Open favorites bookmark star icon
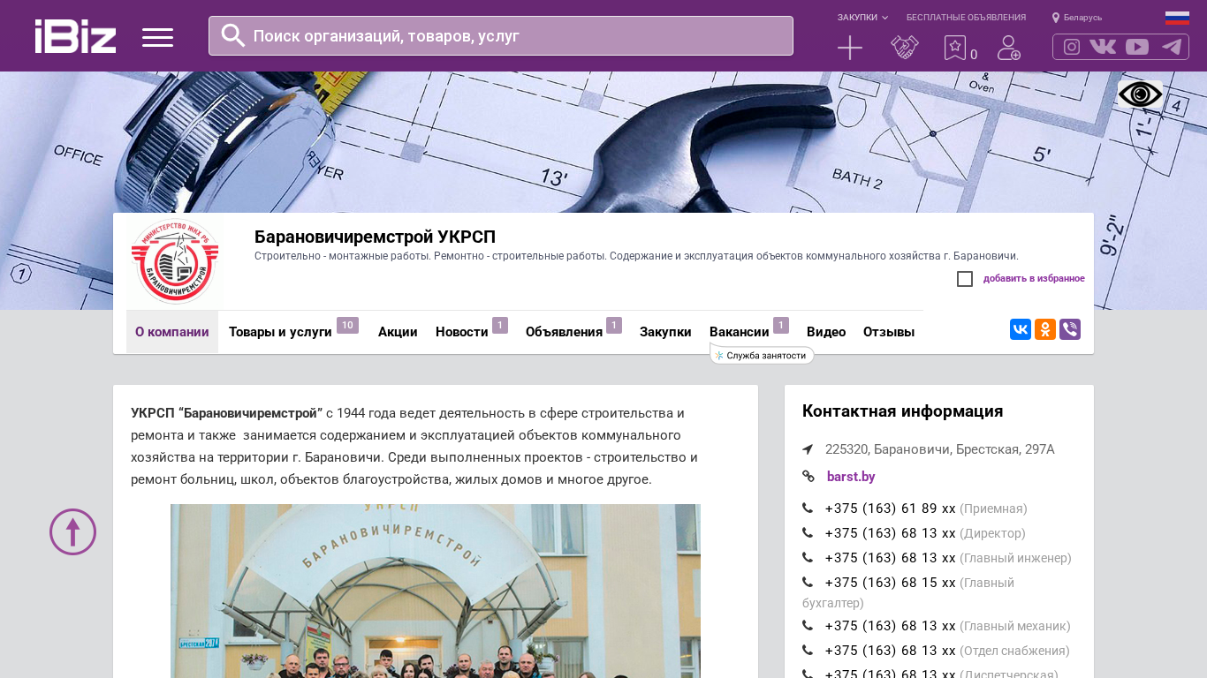This screenshot has width=1207, height=678. point(955,48)
